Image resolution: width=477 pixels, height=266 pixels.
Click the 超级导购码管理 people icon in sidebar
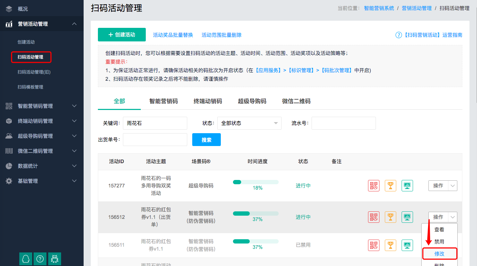9,136
